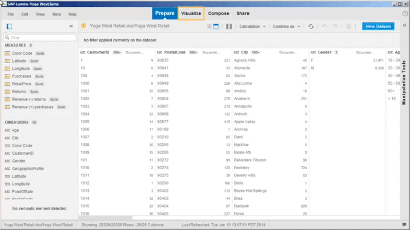Switch to the Share tab
This screenshot has width=410, height=230.
click(243, 13)
